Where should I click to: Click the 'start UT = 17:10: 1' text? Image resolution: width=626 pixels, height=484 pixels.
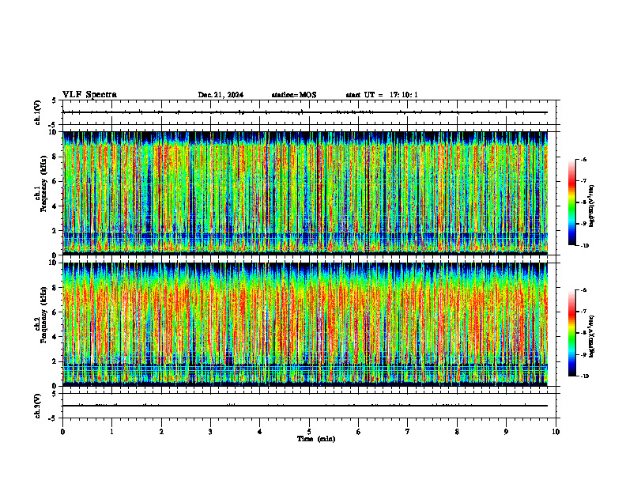(382, 95)
